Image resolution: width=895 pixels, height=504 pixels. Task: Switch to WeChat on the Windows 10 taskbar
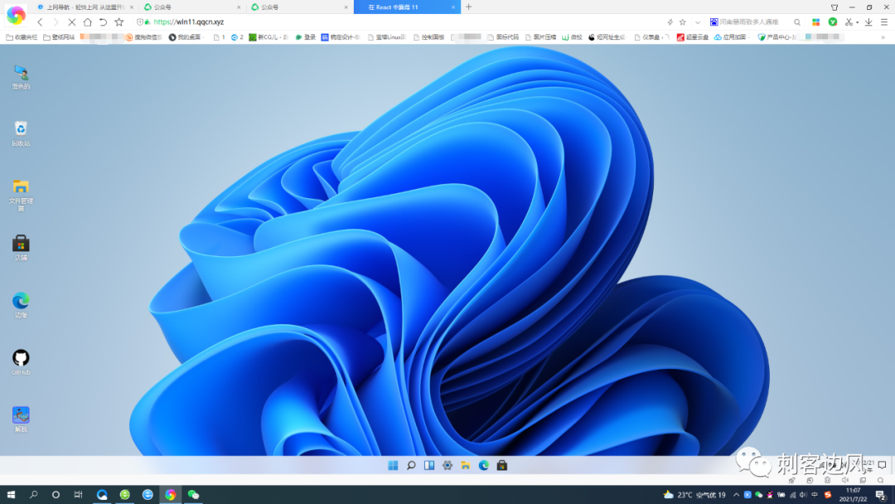coord(193,494)
